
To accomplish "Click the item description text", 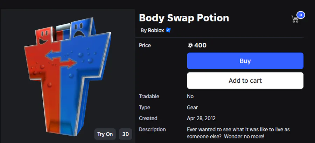I will point(238,133).
